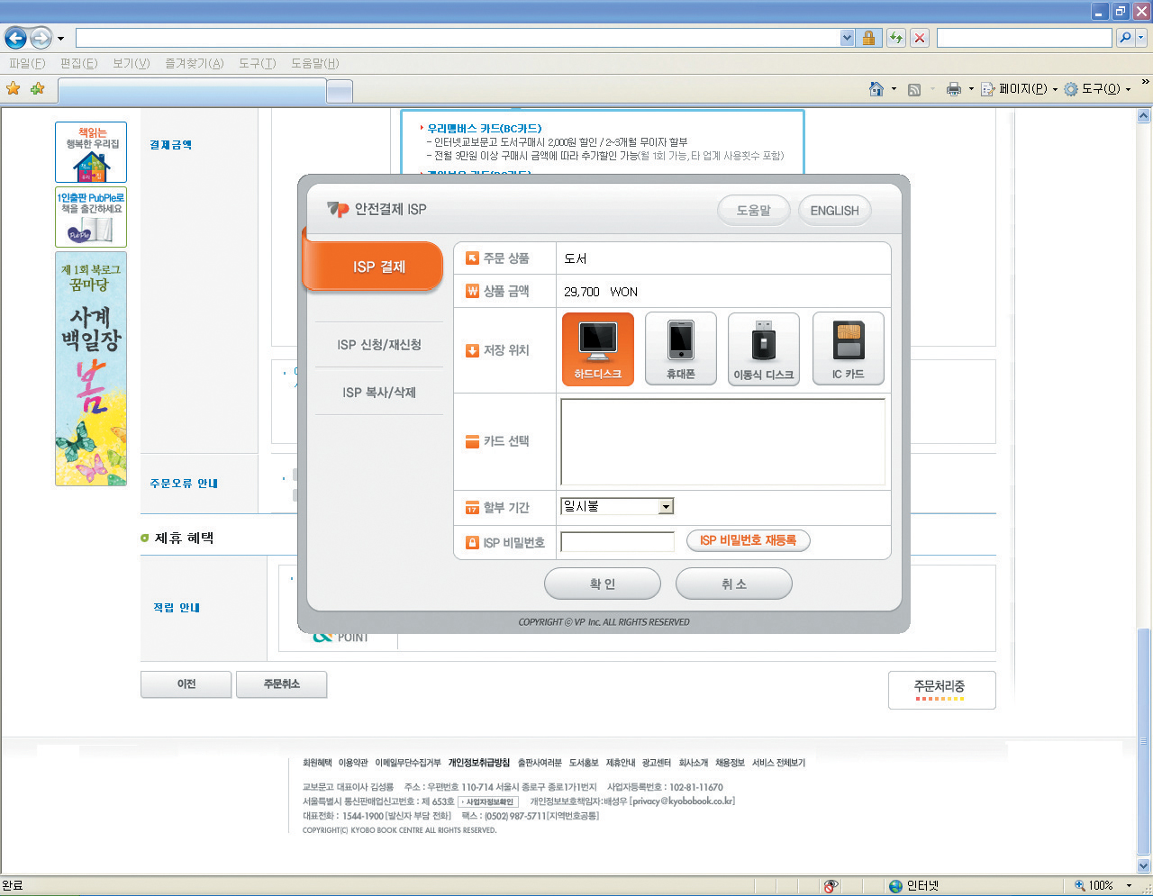Choose mobile phone (휴대폰) storage option
Screen dimensions: 1153x896
click(681, 349)
